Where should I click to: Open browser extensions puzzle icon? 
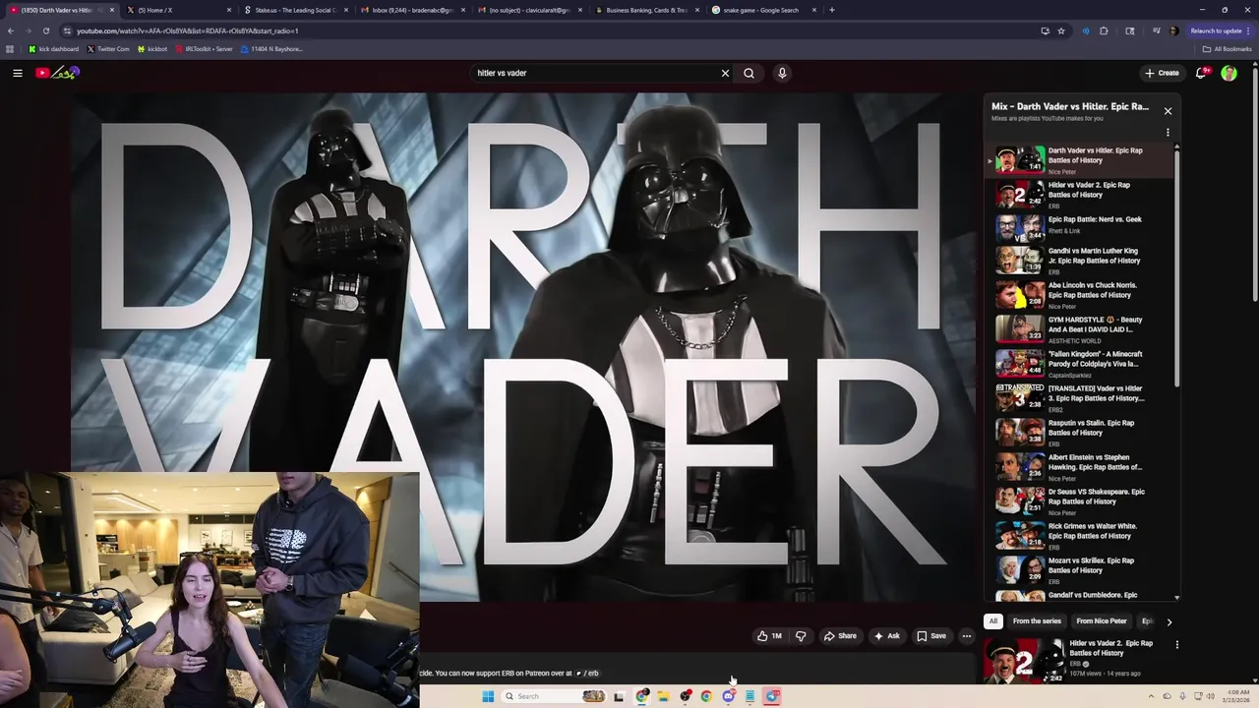(x=1104, y=30)
